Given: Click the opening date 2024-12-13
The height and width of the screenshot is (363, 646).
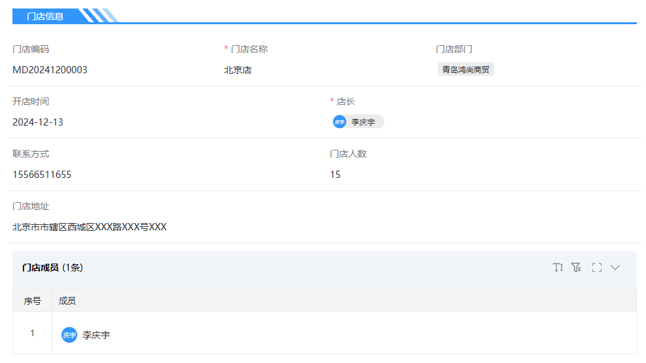Looking at the screenshot, I should point(38,122).
